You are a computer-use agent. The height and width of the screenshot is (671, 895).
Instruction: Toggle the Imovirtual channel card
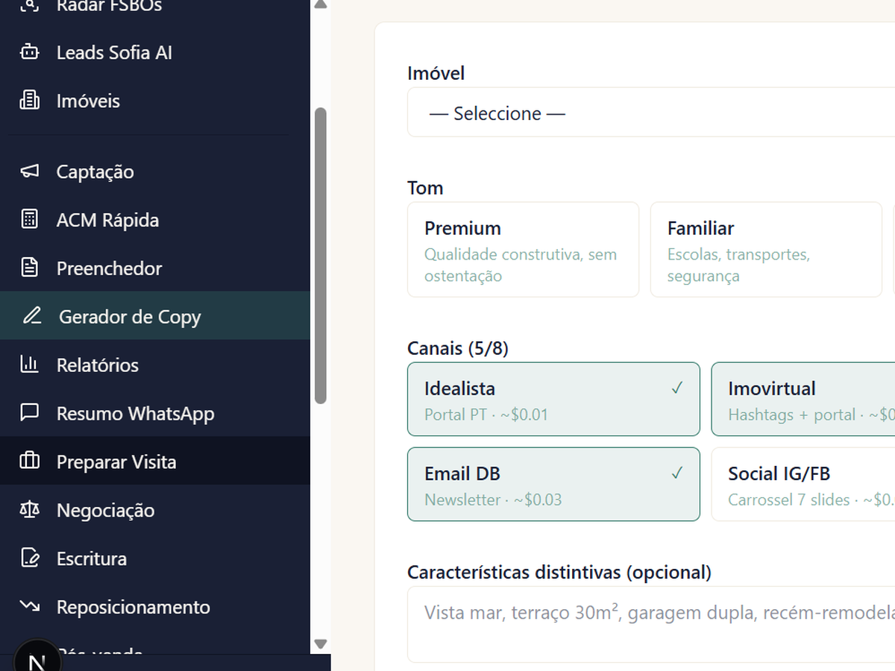tap(803, 399)
